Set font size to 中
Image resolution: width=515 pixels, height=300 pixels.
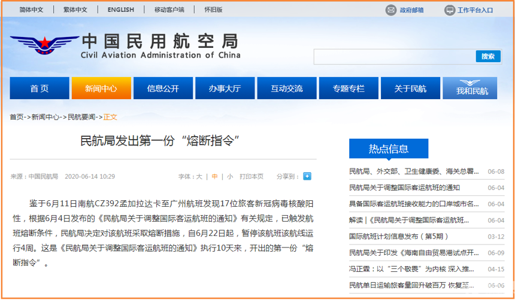click(x=214, y=177)
